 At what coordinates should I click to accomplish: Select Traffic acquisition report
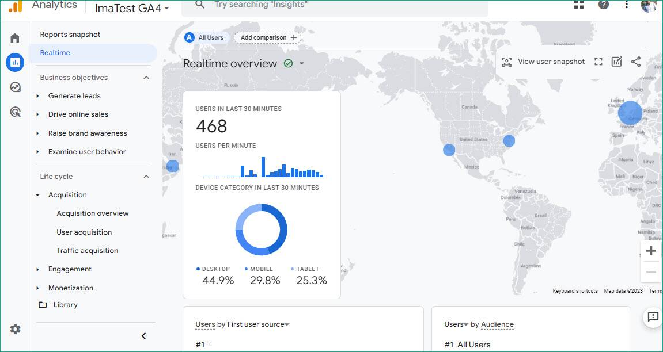coord(88,251)
